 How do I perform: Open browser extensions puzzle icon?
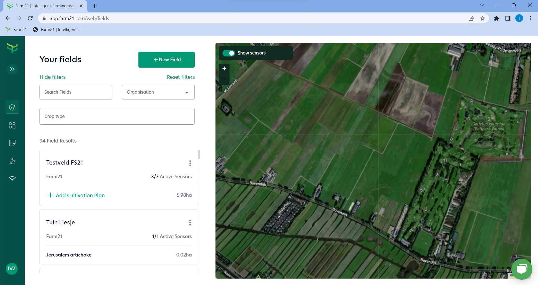click(x=497, y=18)
